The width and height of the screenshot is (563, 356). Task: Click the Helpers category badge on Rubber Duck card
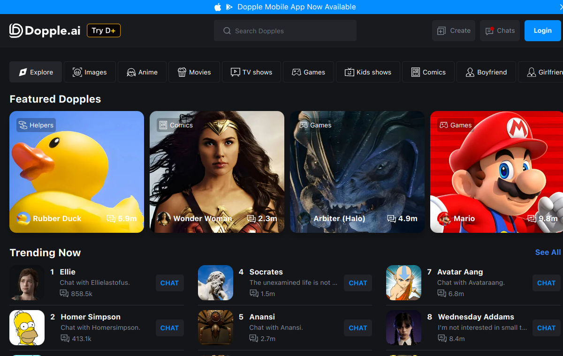coord(36,125)
